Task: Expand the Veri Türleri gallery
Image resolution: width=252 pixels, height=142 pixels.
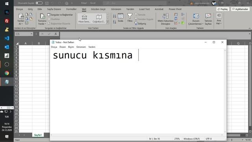Action: coord(107,22)
